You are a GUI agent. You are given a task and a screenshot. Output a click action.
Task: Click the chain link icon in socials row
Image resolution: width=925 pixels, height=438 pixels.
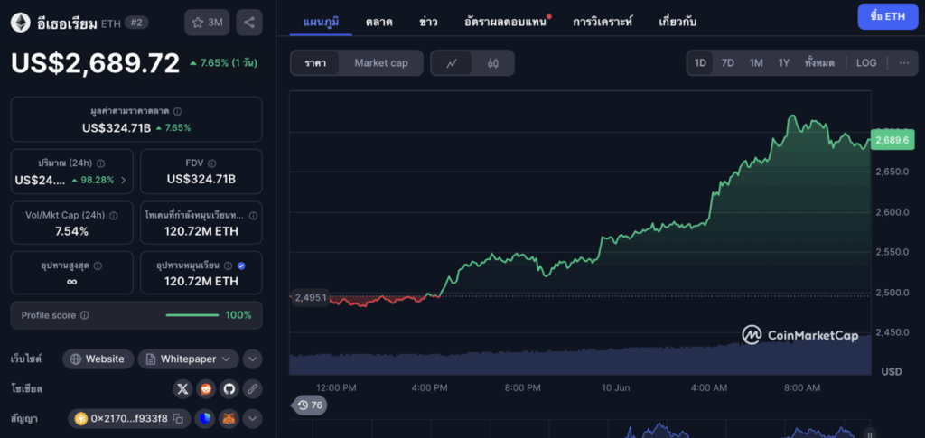tap(252, 389)
